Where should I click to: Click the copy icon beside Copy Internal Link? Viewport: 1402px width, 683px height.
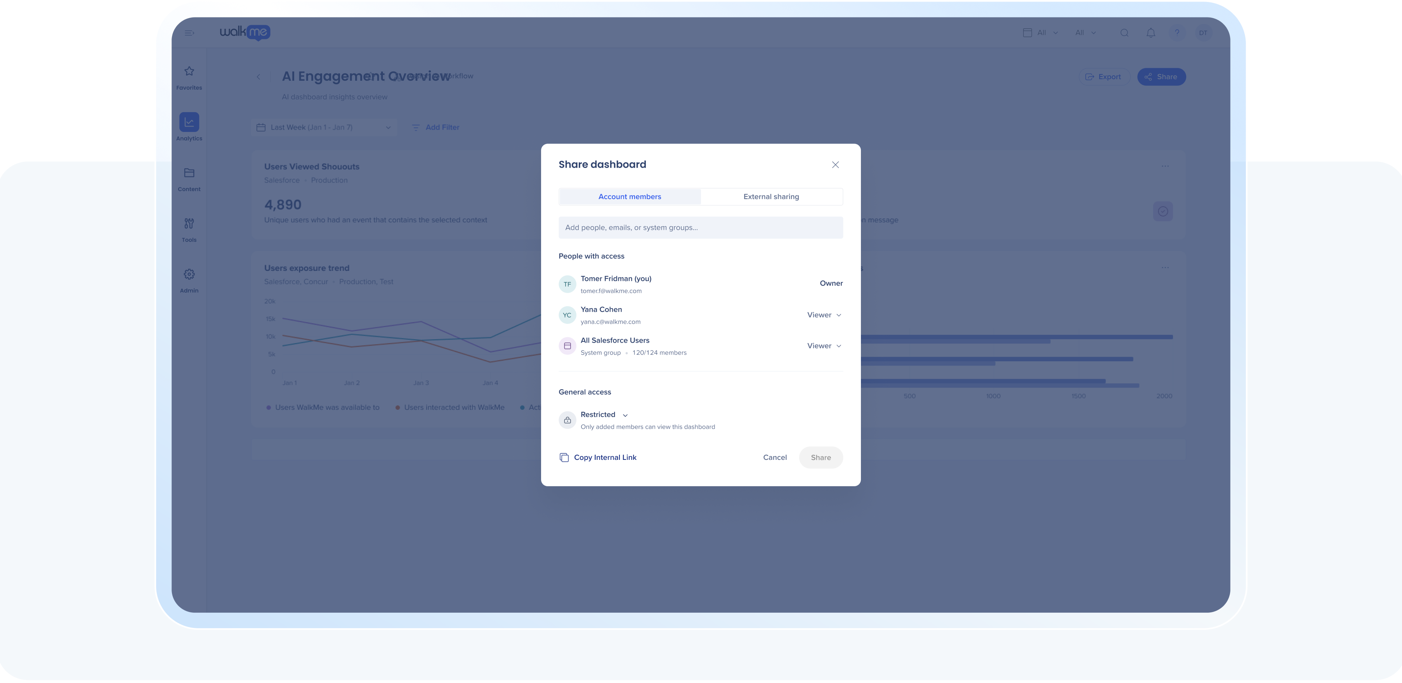[564, 458]
